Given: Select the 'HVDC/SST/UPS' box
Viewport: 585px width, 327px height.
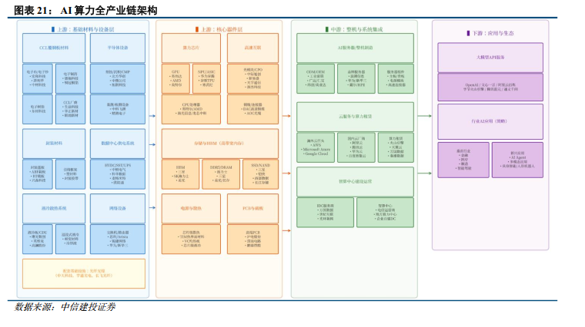Looking at the screenshot, I should (118, 174).
